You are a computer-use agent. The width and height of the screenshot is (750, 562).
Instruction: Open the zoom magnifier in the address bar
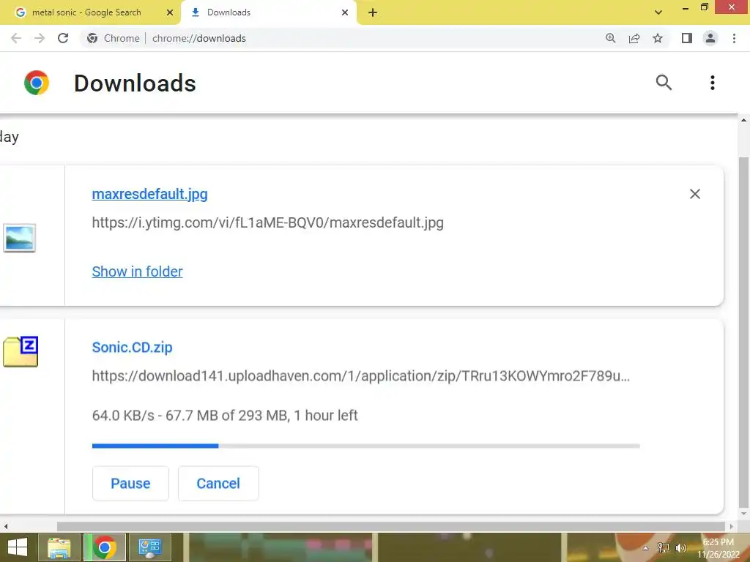tap(610, 38)
